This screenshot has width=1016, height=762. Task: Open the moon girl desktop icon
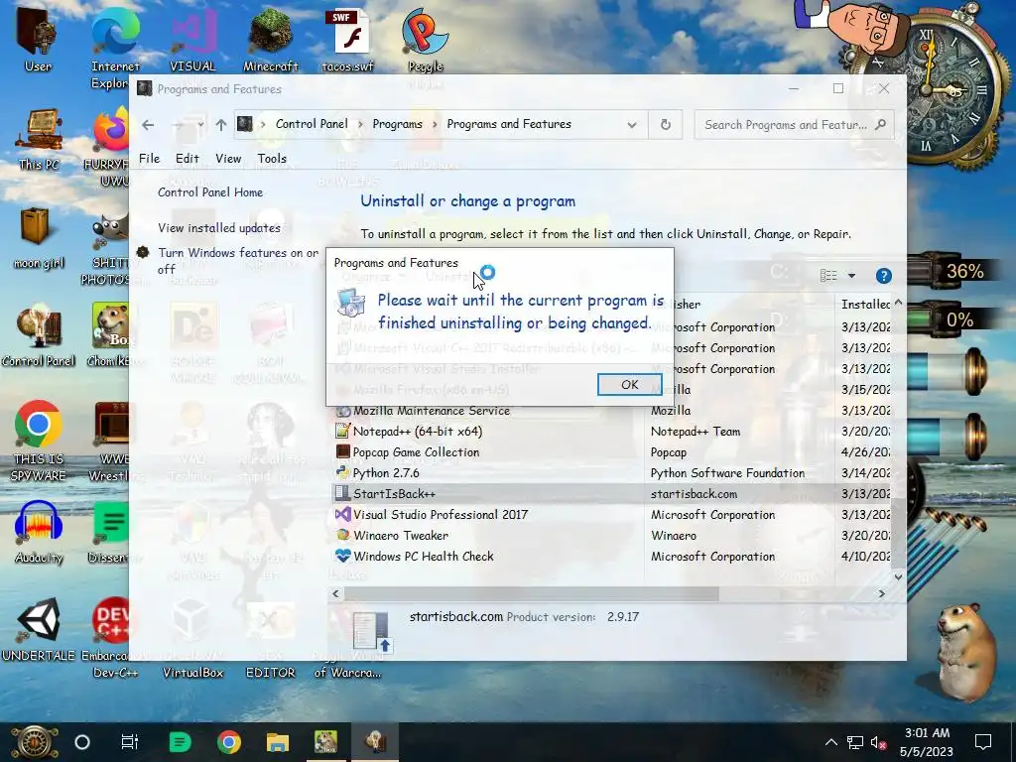(x=39, y=238)
